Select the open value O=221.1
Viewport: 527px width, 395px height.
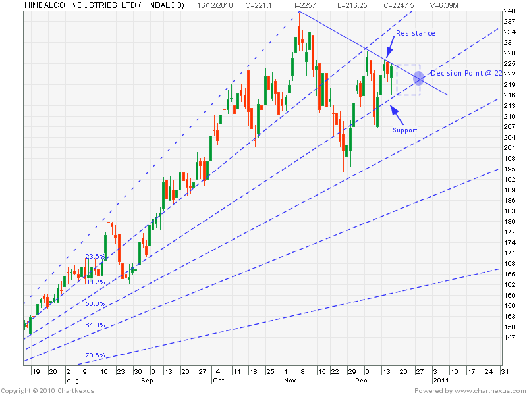pos(258,5)
